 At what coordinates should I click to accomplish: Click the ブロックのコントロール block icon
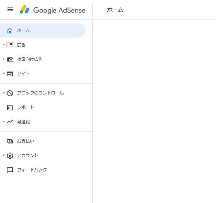10,93
